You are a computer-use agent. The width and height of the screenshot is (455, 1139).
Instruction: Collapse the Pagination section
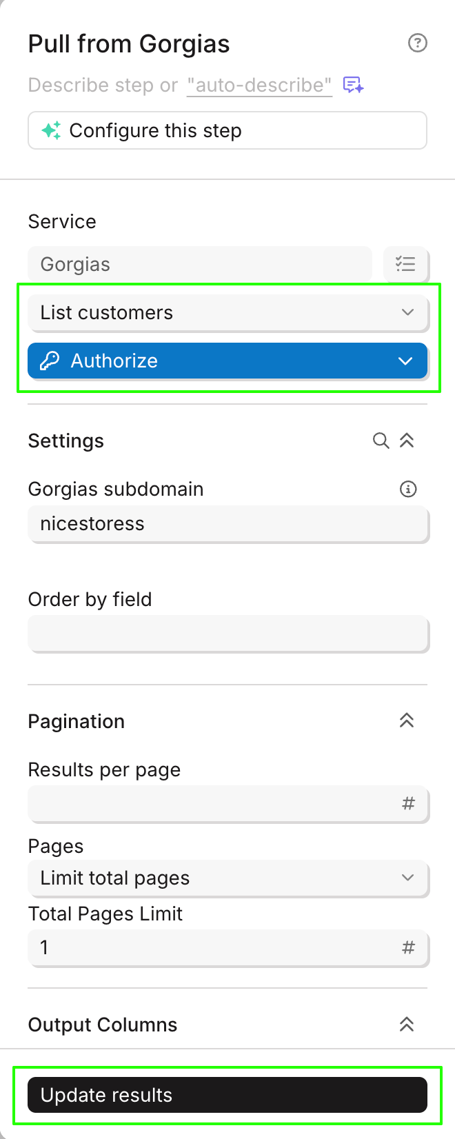[x=407, y=721]
